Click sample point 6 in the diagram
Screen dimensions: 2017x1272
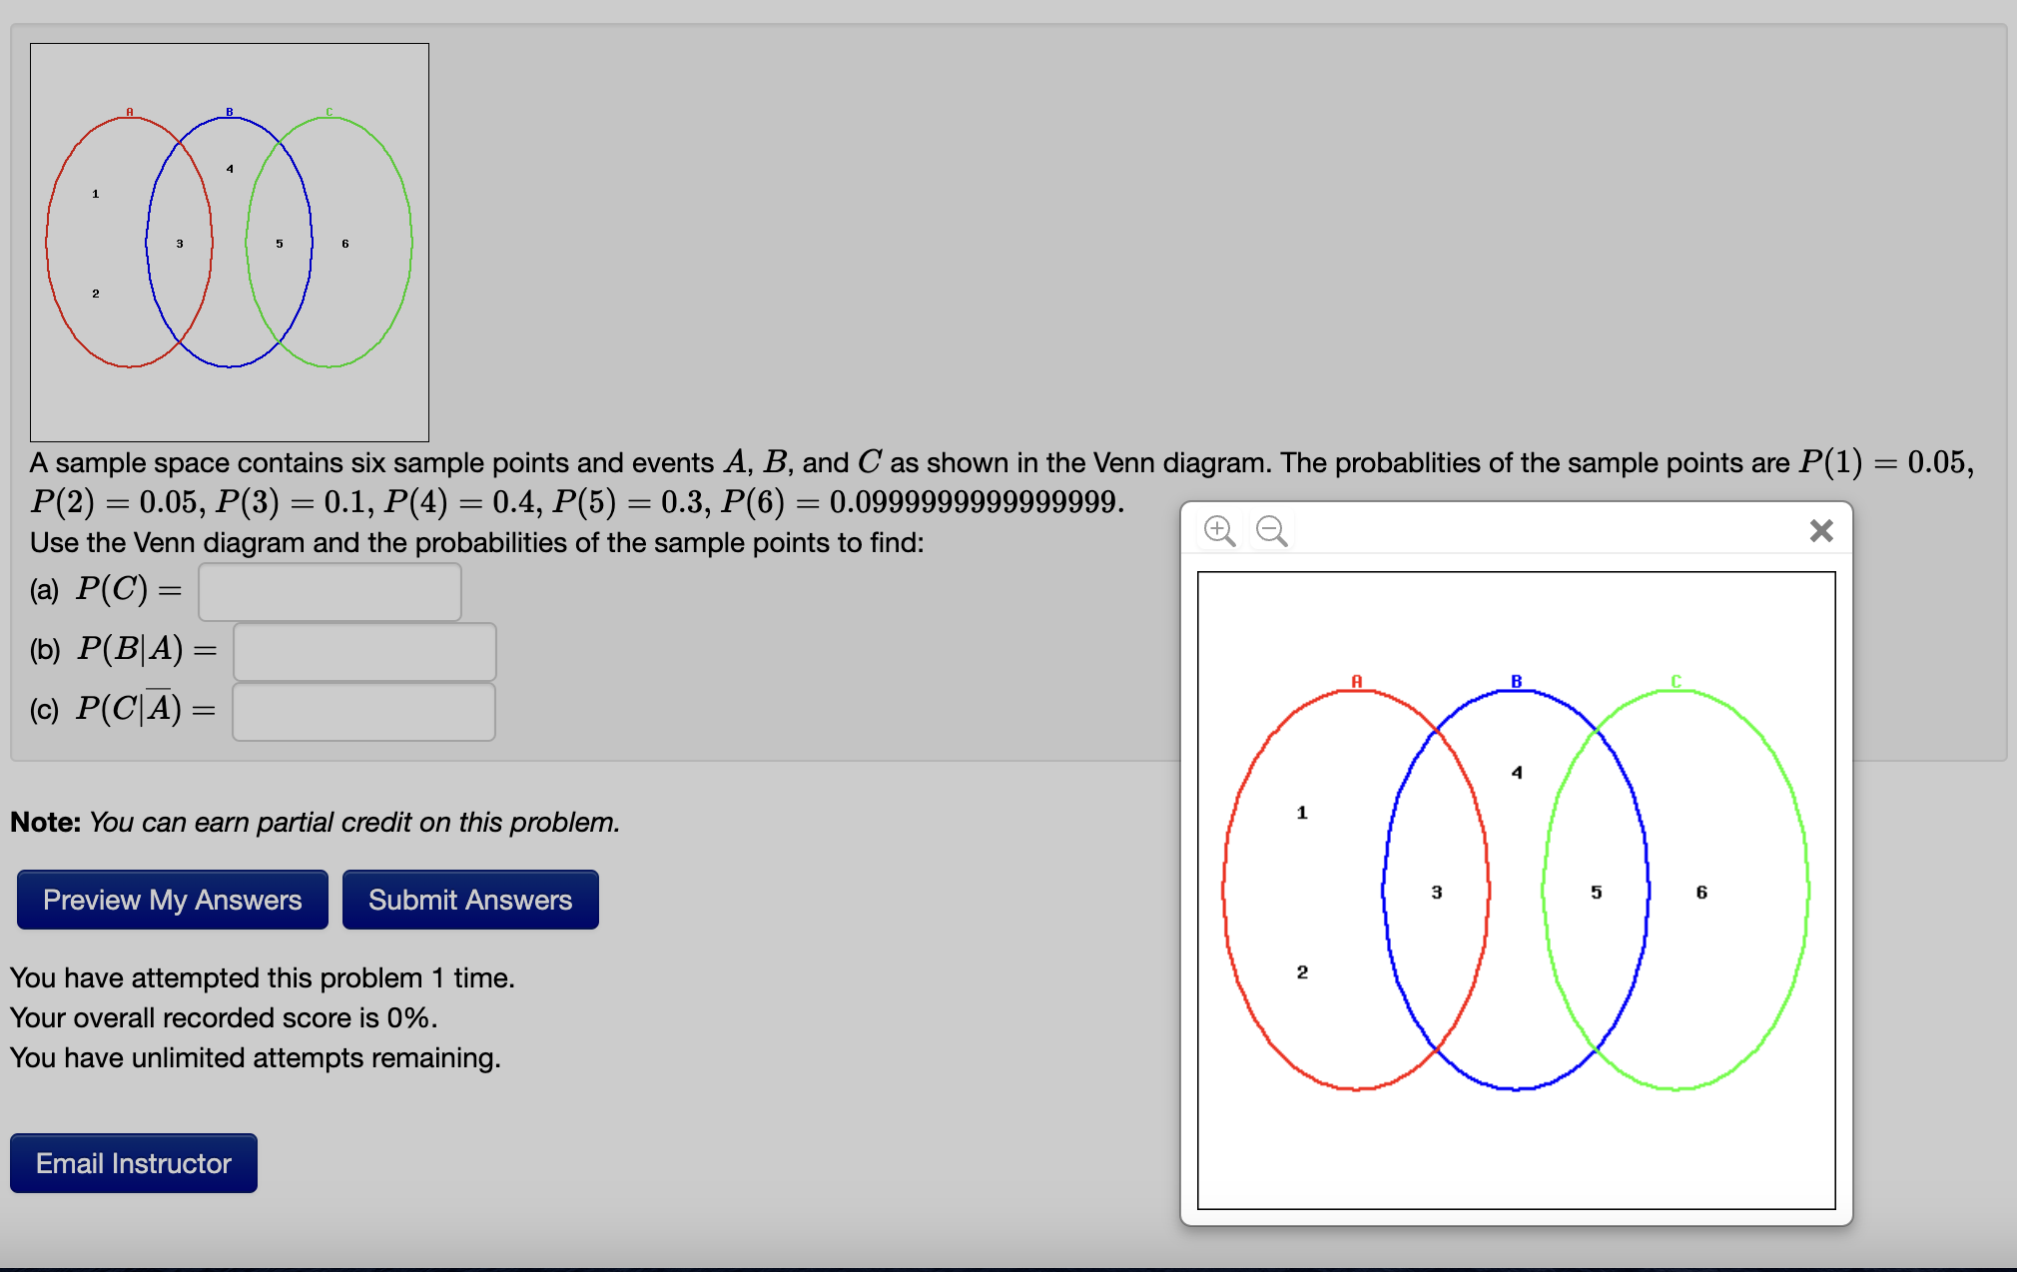click(x=1701, y=893)
